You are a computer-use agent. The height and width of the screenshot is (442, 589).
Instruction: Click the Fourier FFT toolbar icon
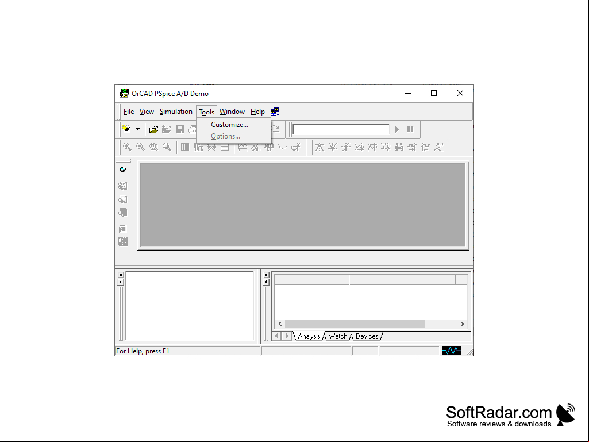(198, 147)
